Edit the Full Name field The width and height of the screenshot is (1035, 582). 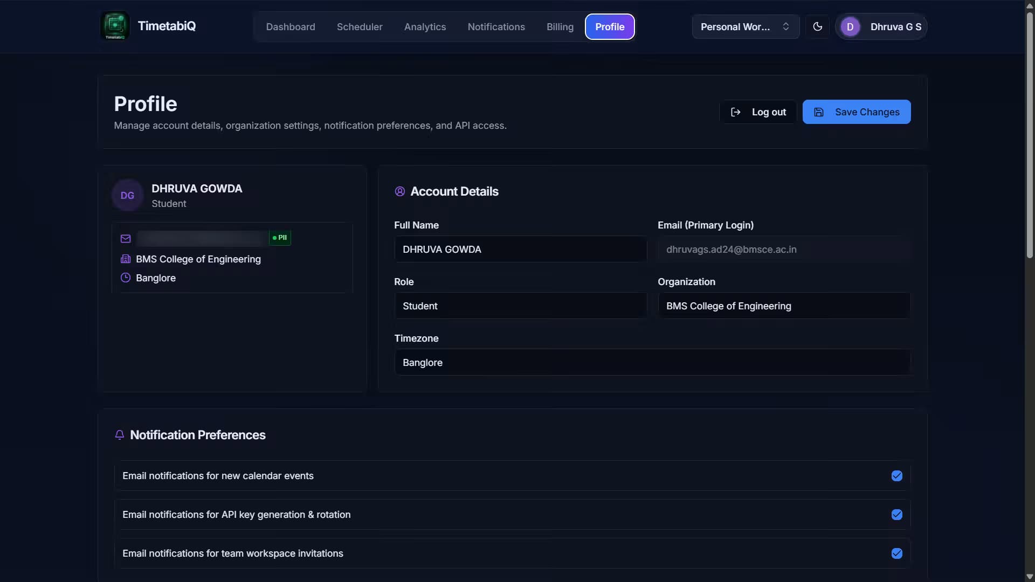click(x=521, y=249)
